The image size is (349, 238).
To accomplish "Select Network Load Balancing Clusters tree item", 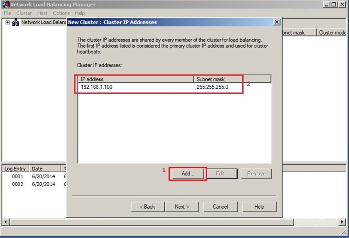I will pos(43,22).
